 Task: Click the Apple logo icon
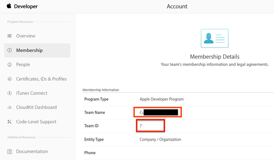pyautogui.click(x=9, y=6)
